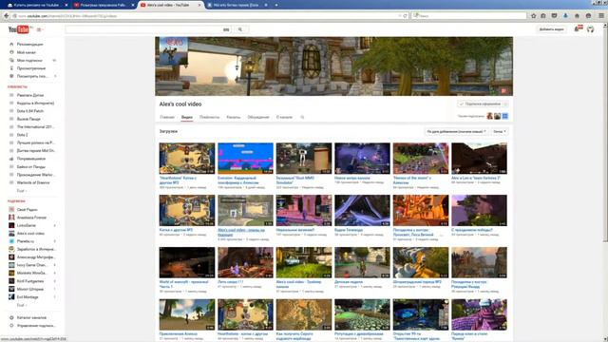This screenshot has width=608, height=342.
Task: Open the blue platformer video thumbnail
Action: coord(245,159)
